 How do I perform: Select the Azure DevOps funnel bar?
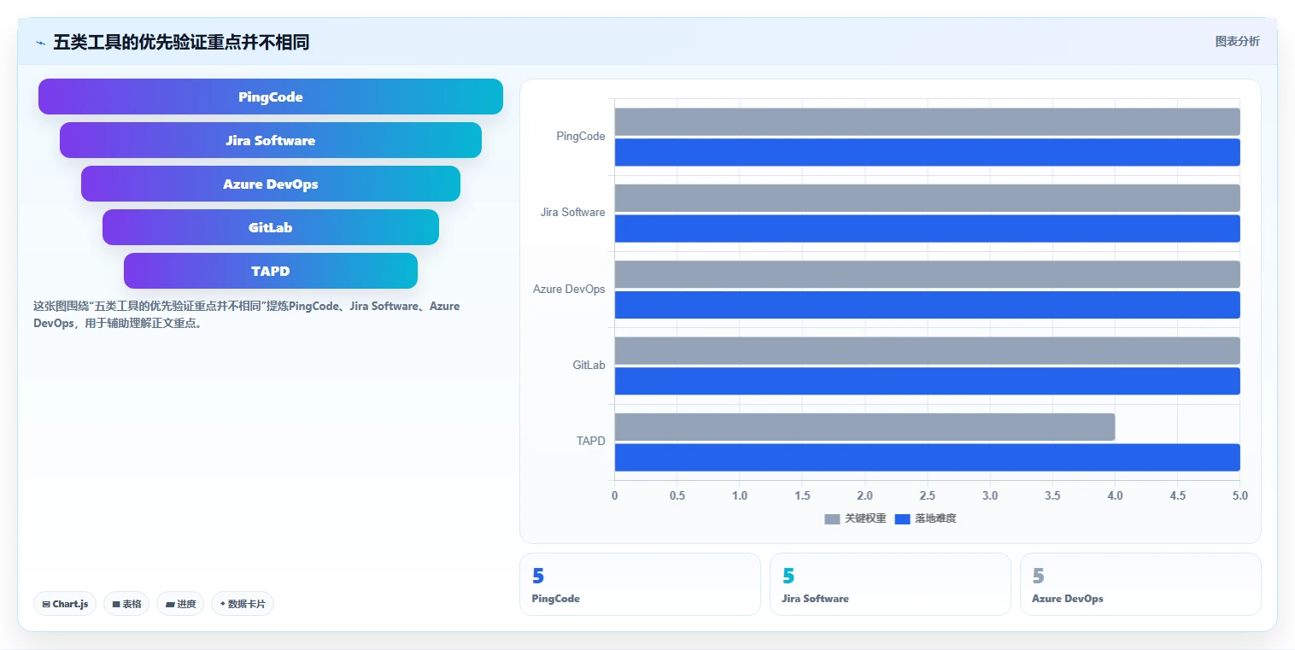pyautogui.click(x=271, y=184)
